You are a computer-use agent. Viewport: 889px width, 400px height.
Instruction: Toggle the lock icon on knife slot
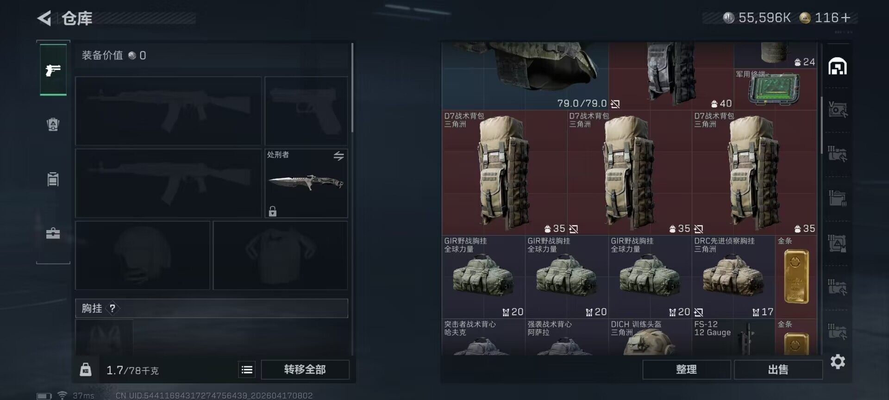(x=273, y=211)
